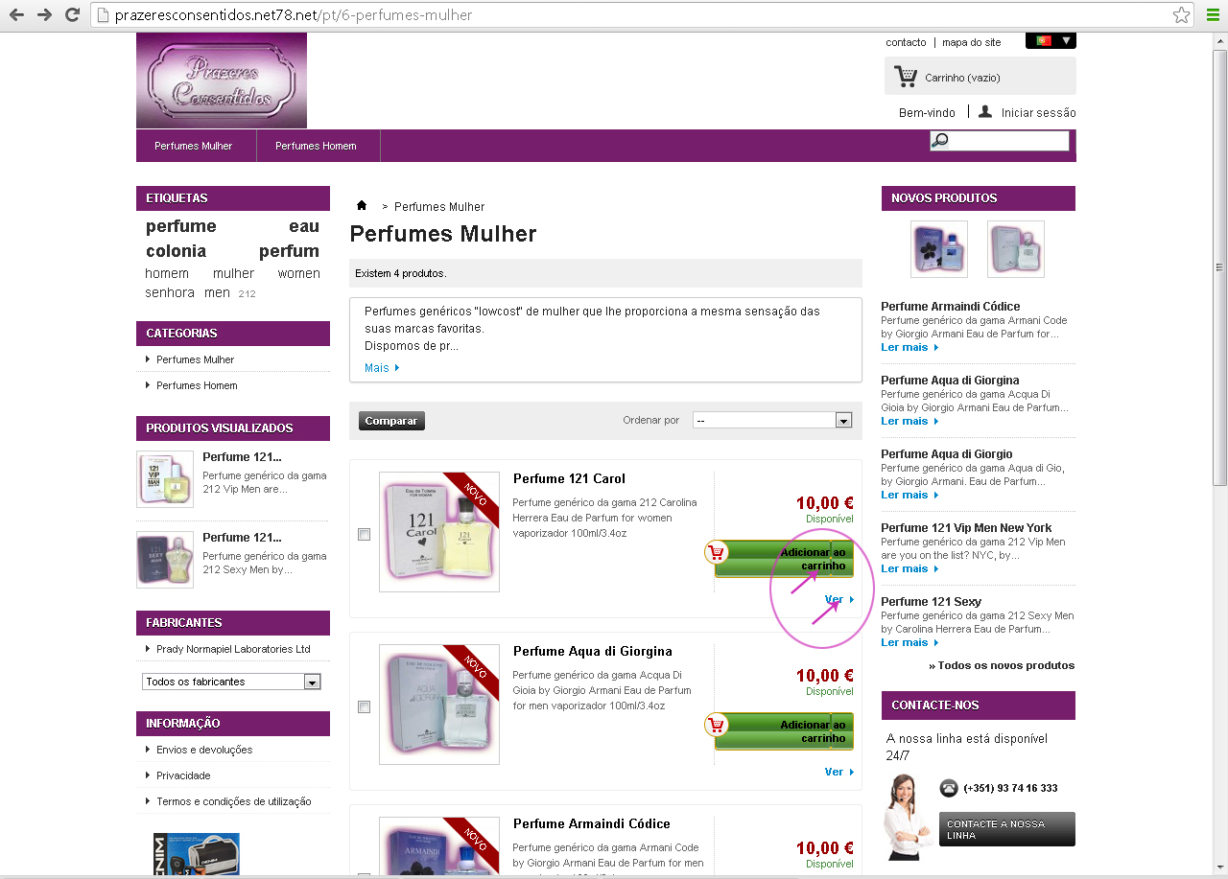Open Perfumes Homem menu tab
Viewport: 1228px width, 879px height.
pyautogui.click(x=316, y=146)
